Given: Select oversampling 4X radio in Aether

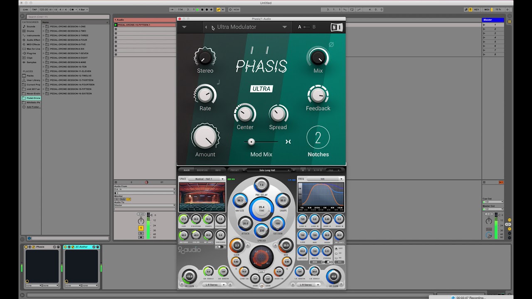Looking at the screenshot, I should [336, 257].
